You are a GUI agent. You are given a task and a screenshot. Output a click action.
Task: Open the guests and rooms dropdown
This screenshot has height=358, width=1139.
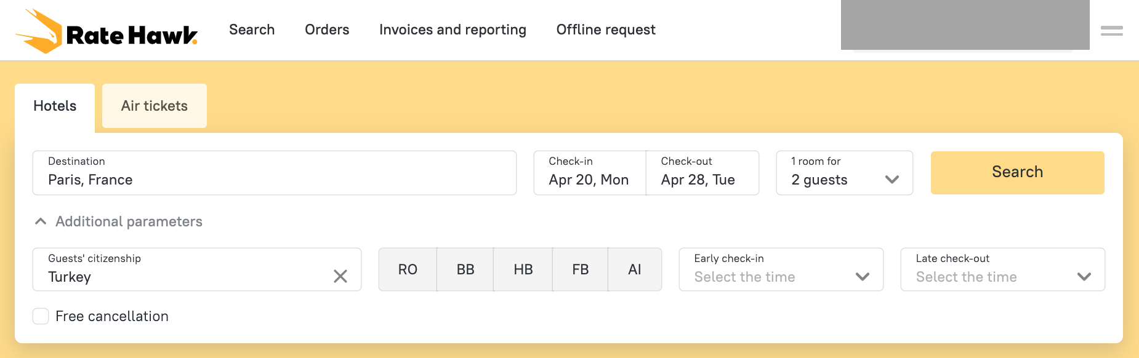click(844, 173)
